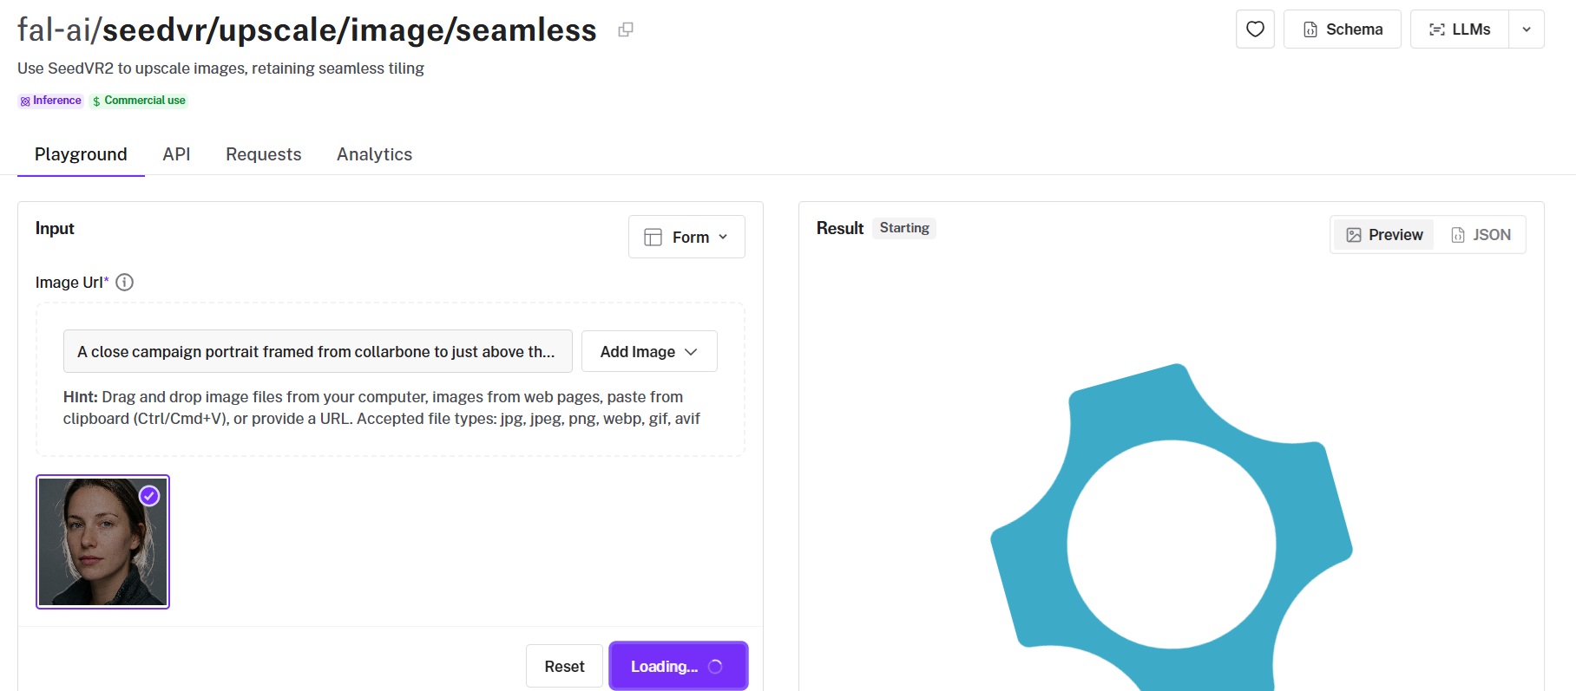Screen dimensions: 1576x691
Task: Open the Form view dropdown
Action: tap(686, 237)
